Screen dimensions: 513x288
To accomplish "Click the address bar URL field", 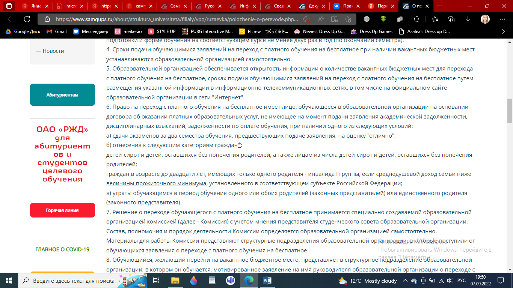I will click(x=177, y=19).
